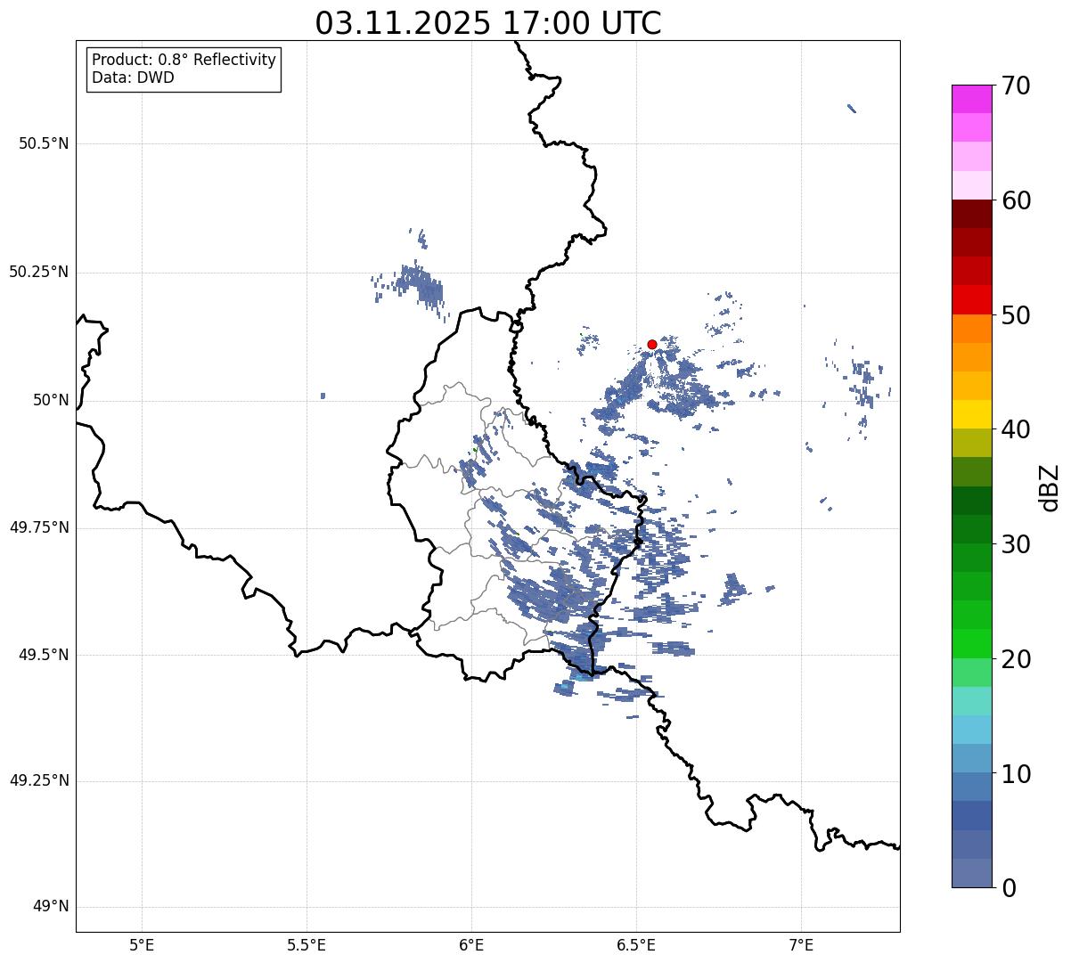Click the 5°E longitude tick label
Image resolution: width=1071 pixels, height=963 pixels.
coord(142,944)
